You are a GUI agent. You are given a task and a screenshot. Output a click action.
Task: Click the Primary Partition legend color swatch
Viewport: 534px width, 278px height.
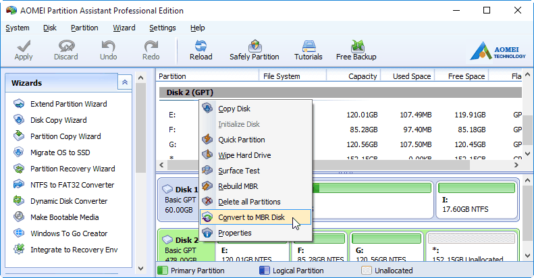click(x=163, y=271)
